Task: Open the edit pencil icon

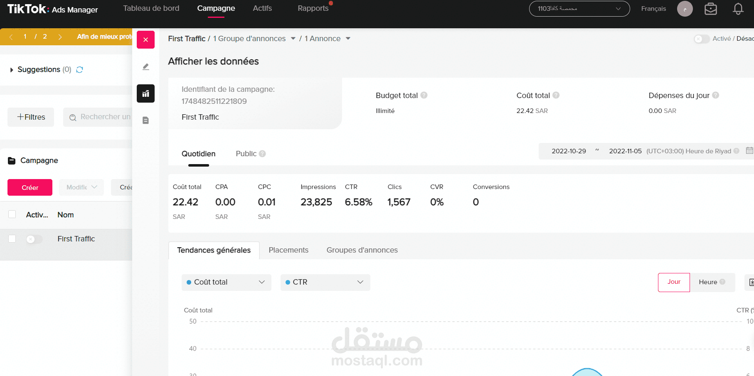Action: 145,66
